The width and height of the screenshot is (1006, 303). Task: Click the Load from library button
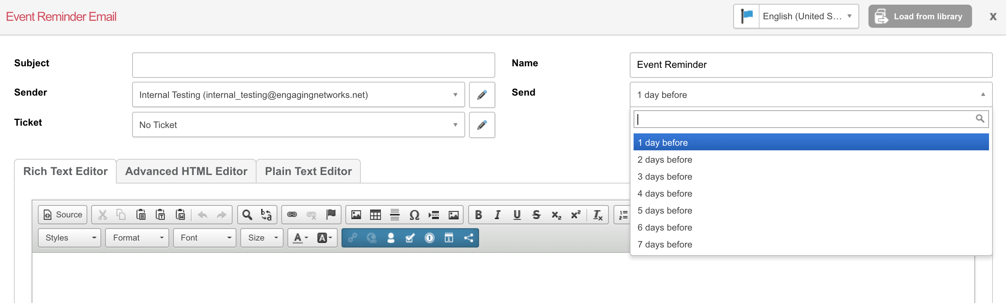click(920, 16)
